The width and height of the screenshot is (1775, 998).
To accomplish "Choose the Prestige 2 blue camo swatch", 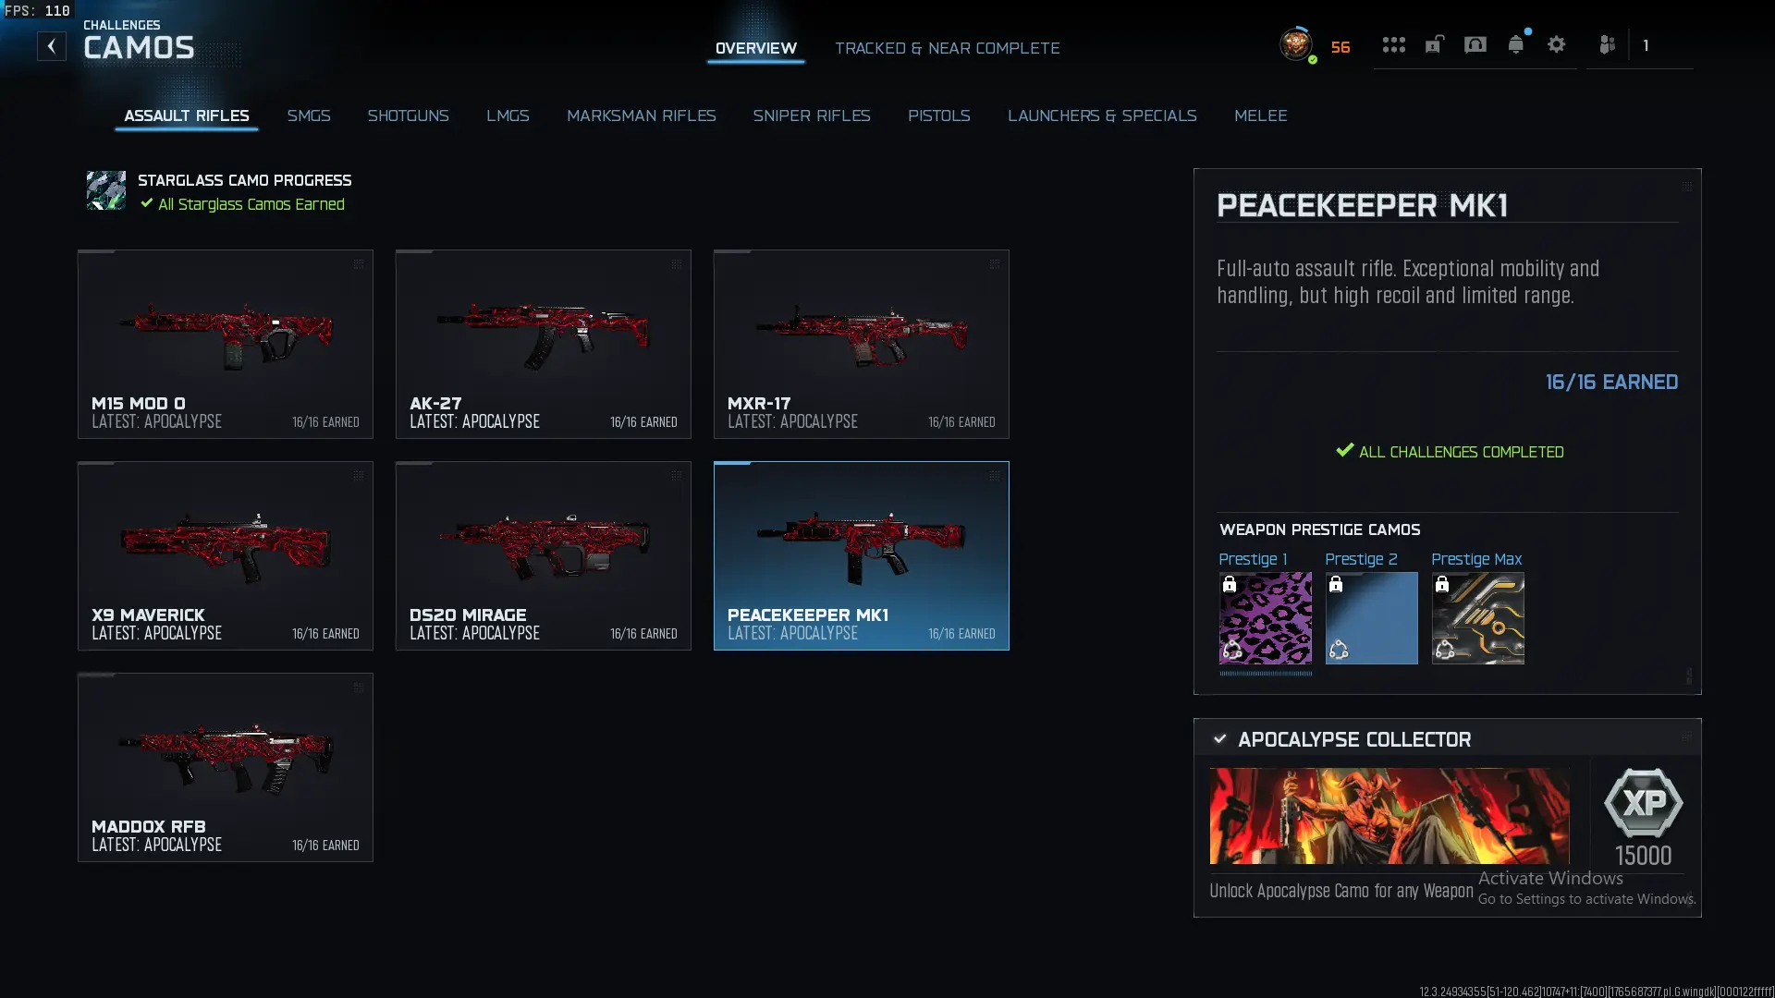I will click(1371, 618).
